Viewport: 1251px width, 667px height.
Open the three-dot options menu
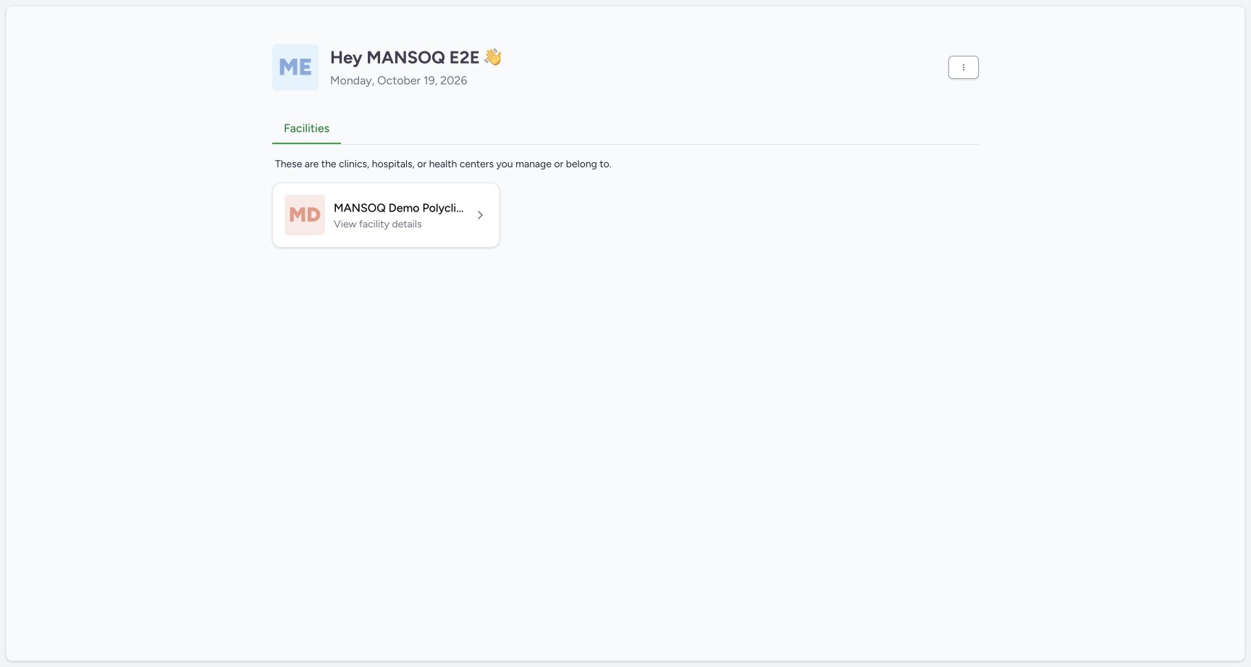point(963,67)
